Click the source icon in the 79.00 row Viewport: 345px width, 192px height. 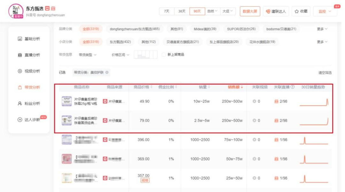[x=105, y=120]
